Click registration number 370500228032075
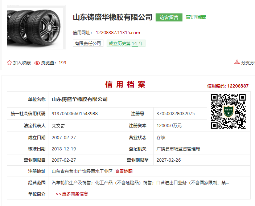The width and height of the screenshot is (255, 206). point(176,113)
